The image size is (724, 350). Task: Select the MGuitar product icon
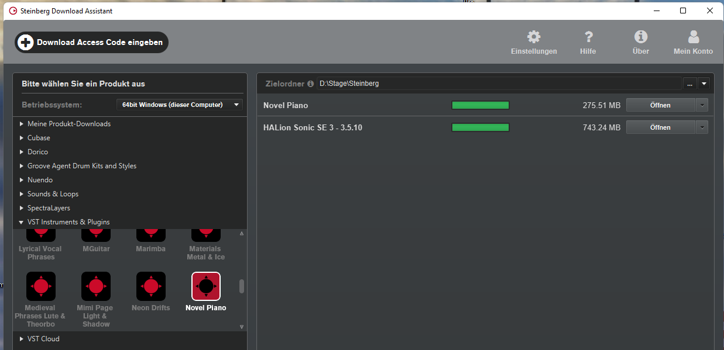96,235
